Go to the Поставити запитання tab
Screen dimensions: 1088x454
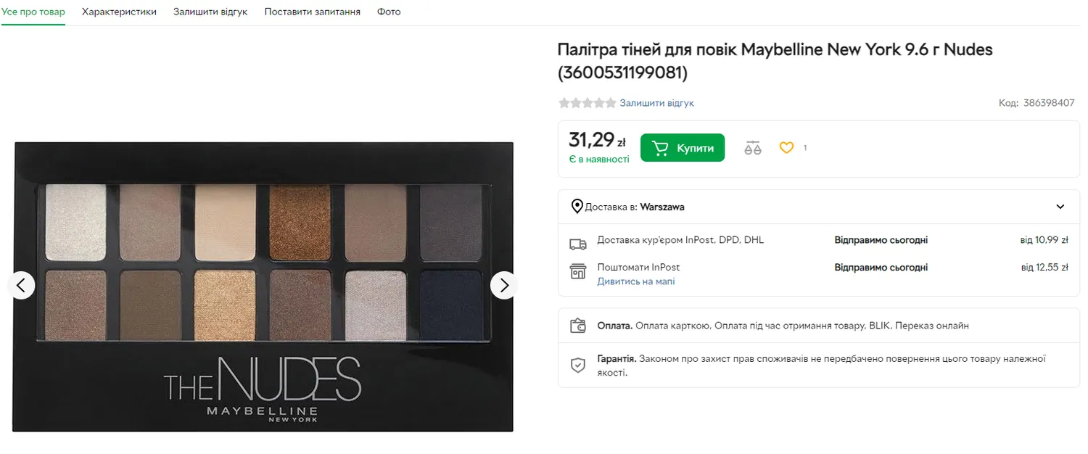coord(312,12)
